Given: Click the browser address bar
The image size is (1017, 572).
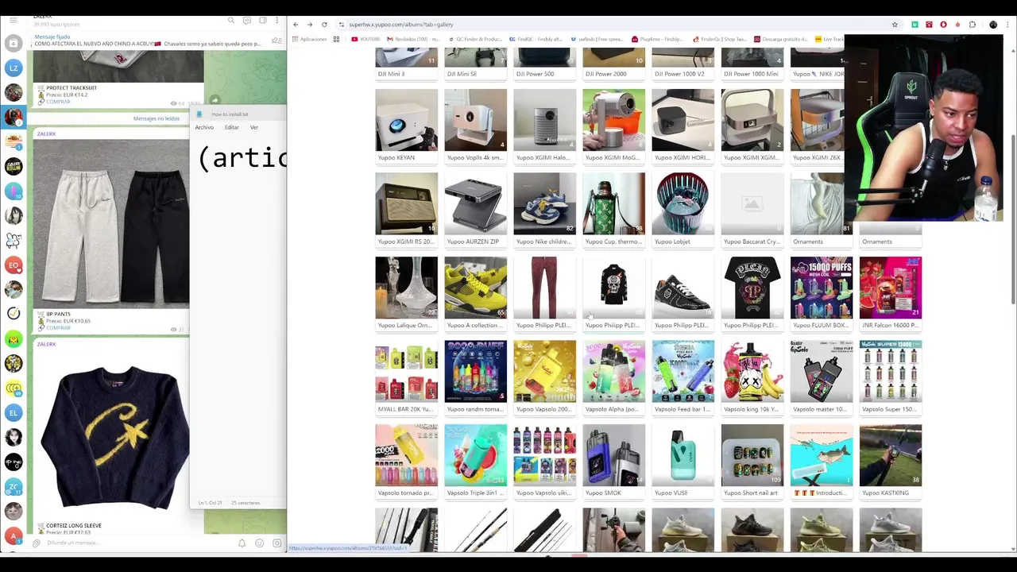Looking at the screenshot, I should [612, 25].
